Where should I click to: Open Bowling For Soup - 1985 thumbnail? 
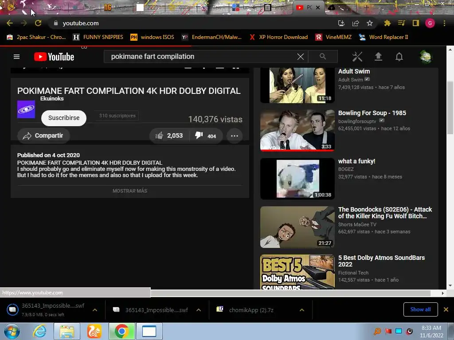point(297,131)
